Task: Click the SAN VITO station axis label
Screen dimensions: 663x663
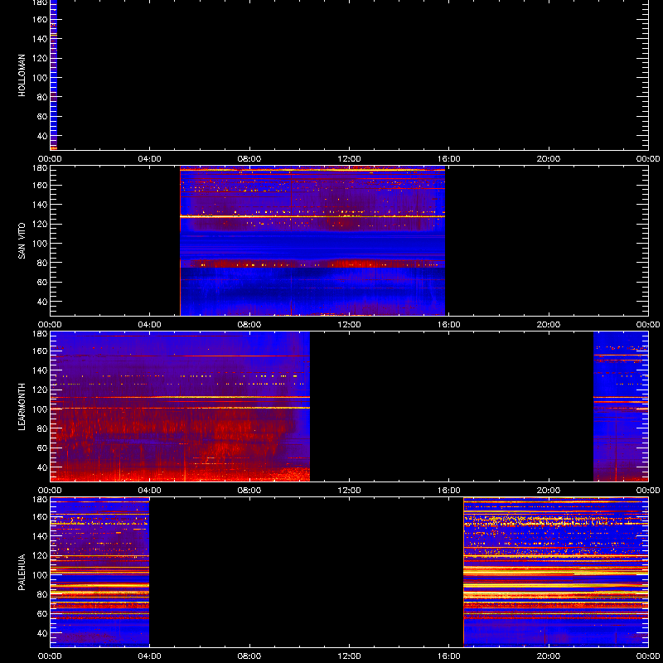Action: pos(22,241)
